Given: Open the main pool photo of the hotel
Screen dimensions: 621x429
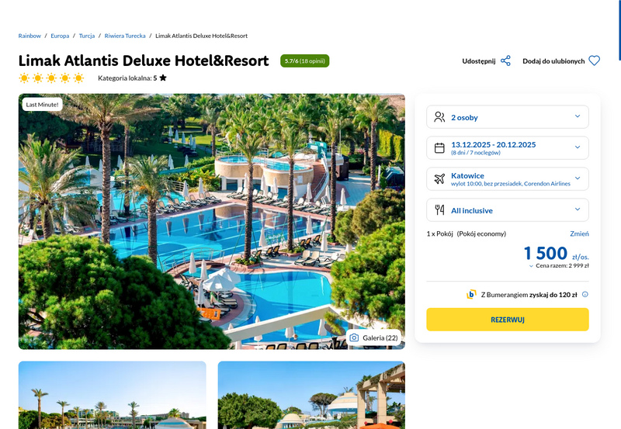Looking at the screenshot, I should pos(211,222).
